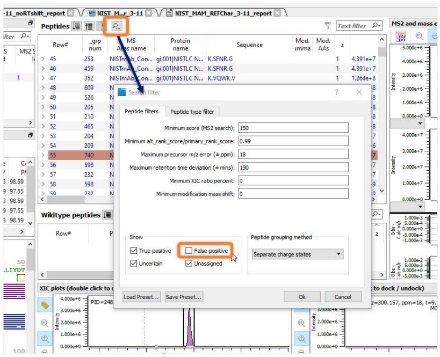Click the alt_rank_score/primary_rank_score field
The width and height of the screenshot is (440, 357).
pos(293,141)
